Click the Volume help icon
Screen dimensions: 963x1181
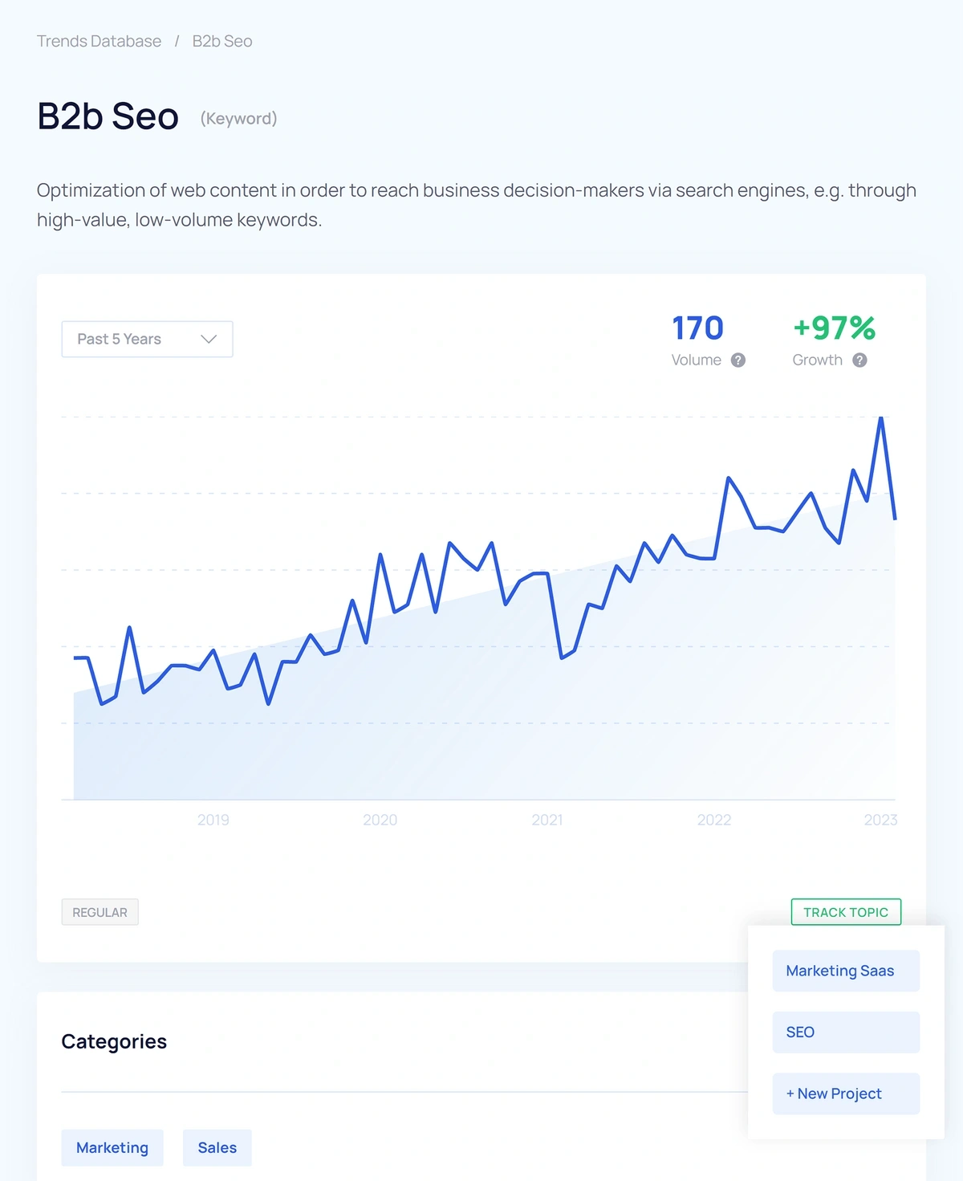(737, 360)
